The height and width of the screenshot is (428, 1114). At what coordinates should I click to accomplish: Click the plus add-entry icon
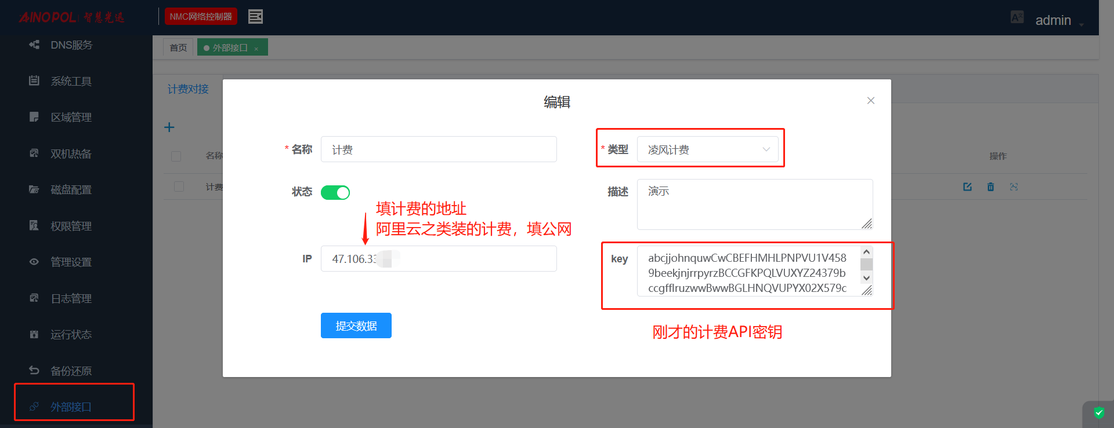click(x=169, y=127)
